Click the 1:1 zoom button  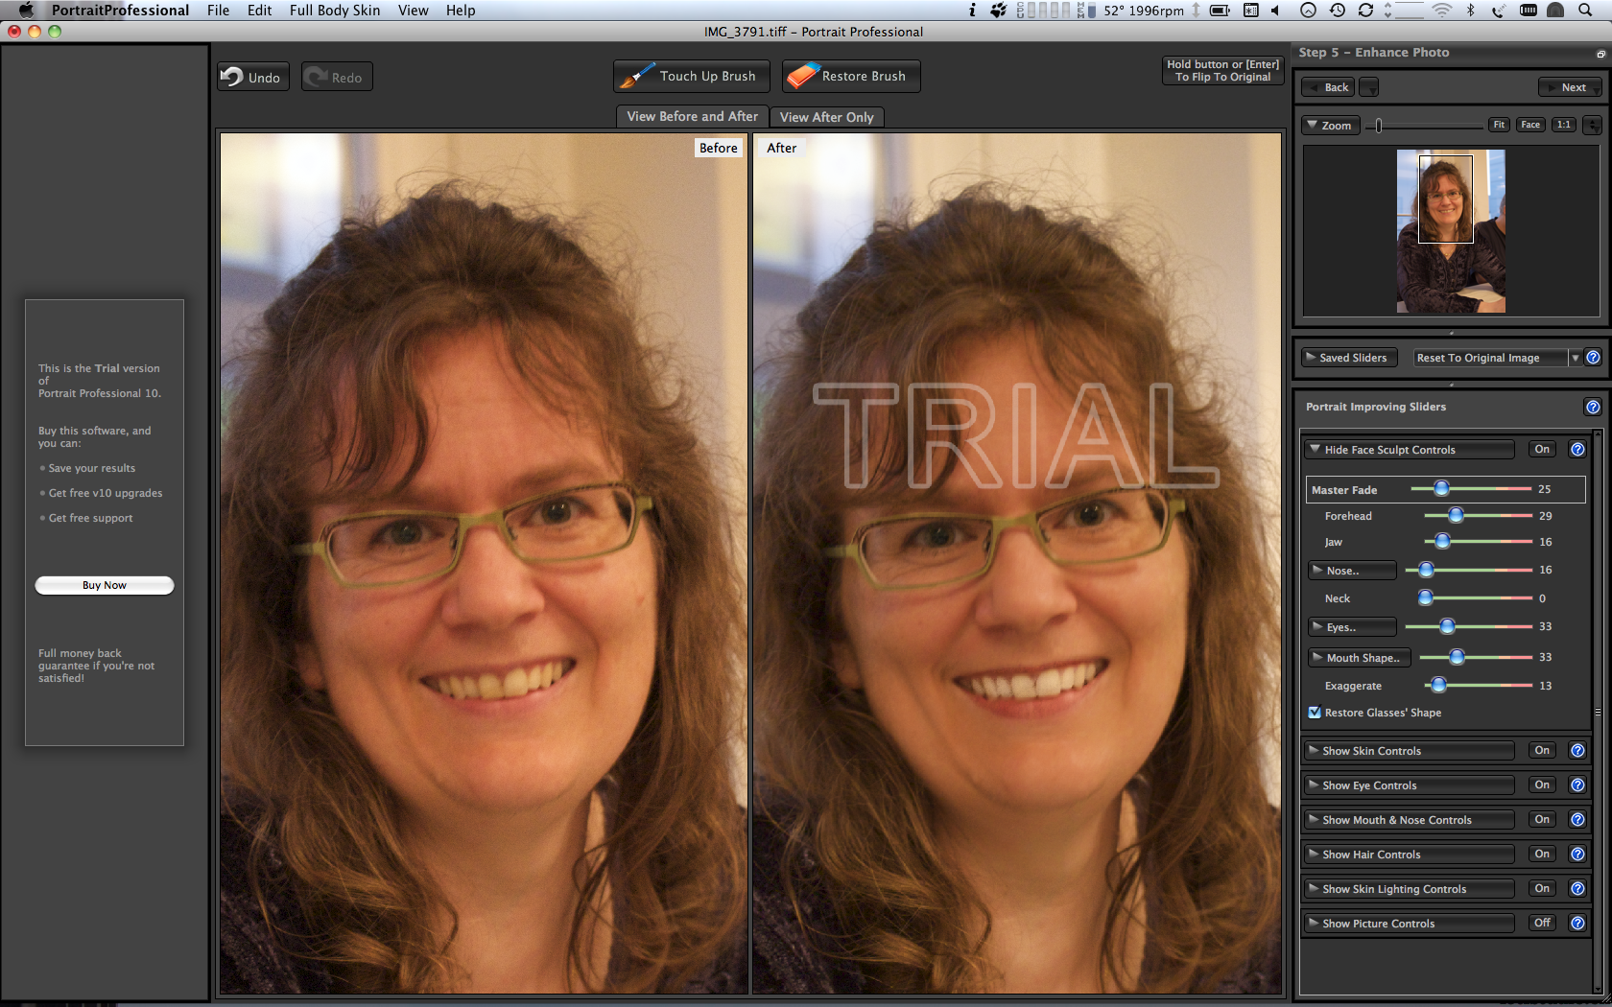[1564, 125]
